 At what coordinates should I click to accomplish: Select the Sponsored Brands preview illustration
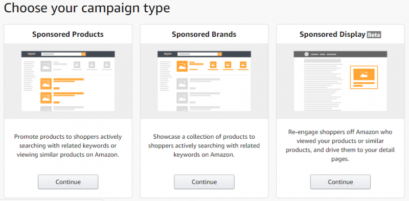point(204,81)
